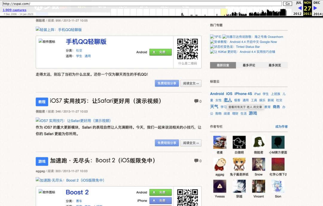Image resolution: width=323 pixels, height=206 pixels.
Task: Click 阅读全文 under the 手机QQ article
Action: pos(191,83)
